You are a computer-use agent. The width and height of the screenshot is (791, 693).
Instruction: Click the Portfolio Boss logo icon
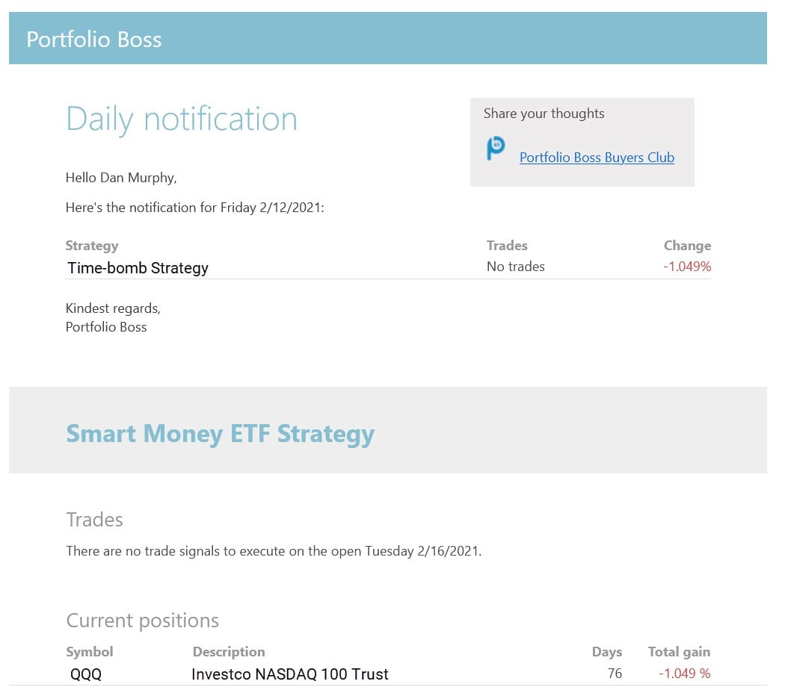494,149
